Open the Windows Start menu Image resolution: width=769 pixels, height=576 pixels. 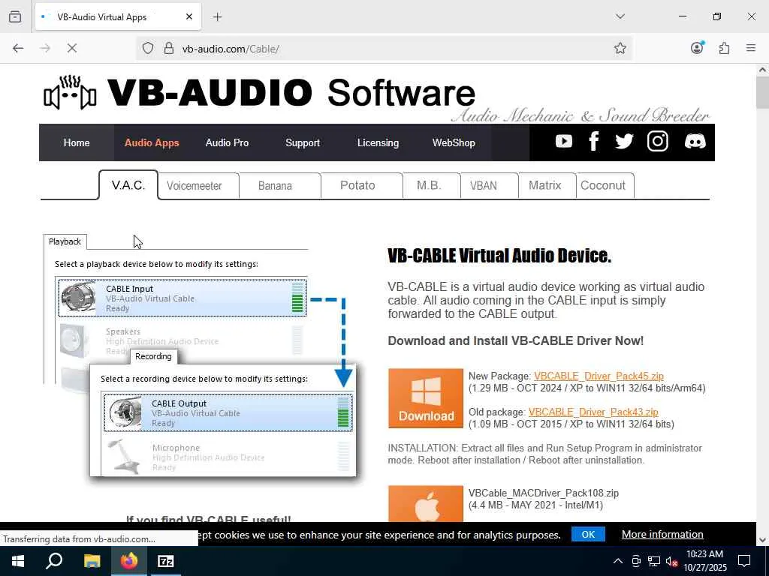click(x=18, y=561)
